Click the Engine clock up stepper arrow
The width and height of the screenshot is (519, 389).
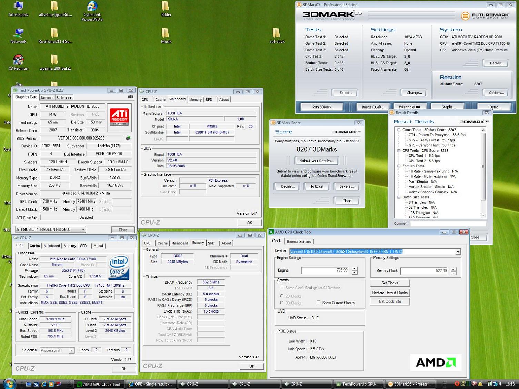(355, 269)
